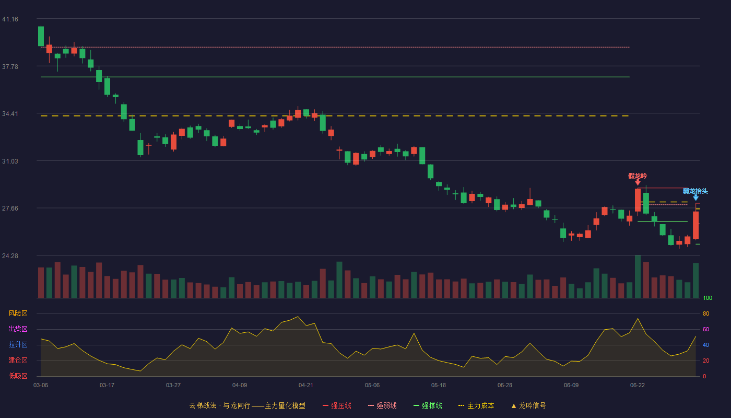Click the 80 indicator scale label

(706, 313)
